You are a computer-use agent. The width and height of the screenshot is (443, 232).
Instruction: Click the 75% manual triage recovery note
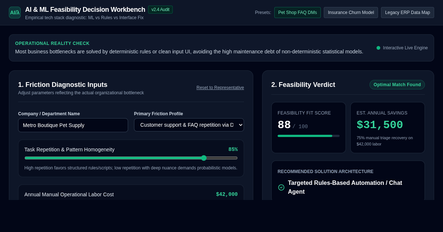pyautogui.click(x=385, y=141)
